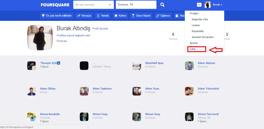The image size is (264, 129).
Task: Click the Profil düzenle link
Action: coord(100,29)
